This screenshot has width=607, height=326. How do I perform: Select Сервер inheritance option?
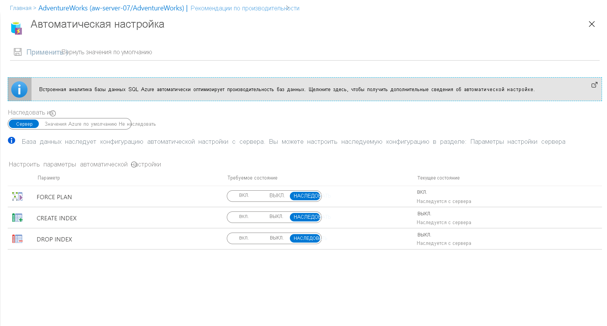[24, 124]
